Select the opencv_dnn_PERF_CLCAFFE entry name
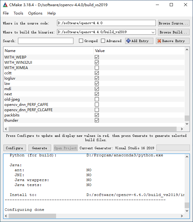Viewport: 193px width, 222px height. pyautogui.click(x=29, y=110)
